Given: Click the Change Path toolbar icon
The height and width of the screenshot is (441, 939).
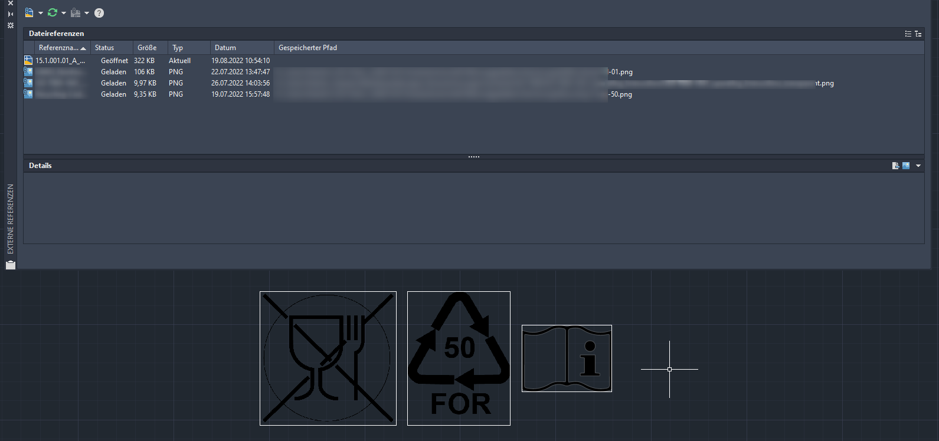Looking at the screenshot, I should coord(76,12).
